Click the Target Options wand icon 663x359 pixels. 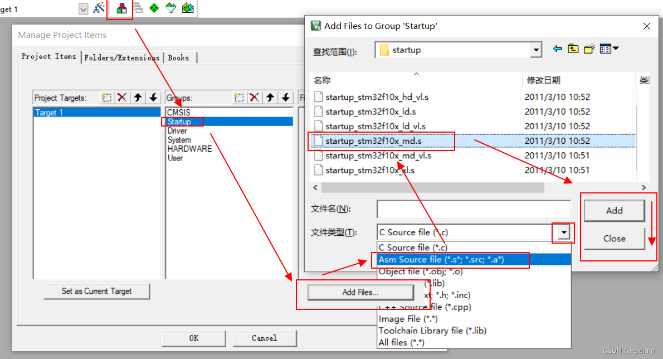(x=99, y=8)
